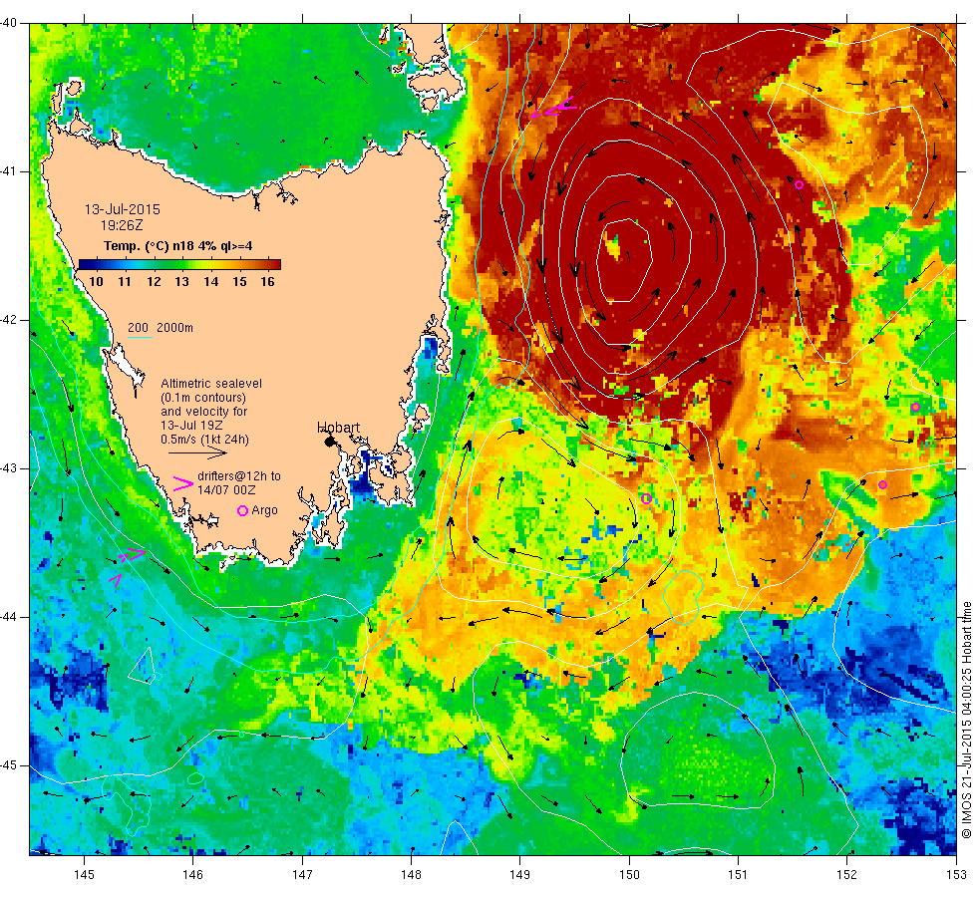Click the '151' longitude axis label
The image size is (977, 897).
click(x=738, y=875)
